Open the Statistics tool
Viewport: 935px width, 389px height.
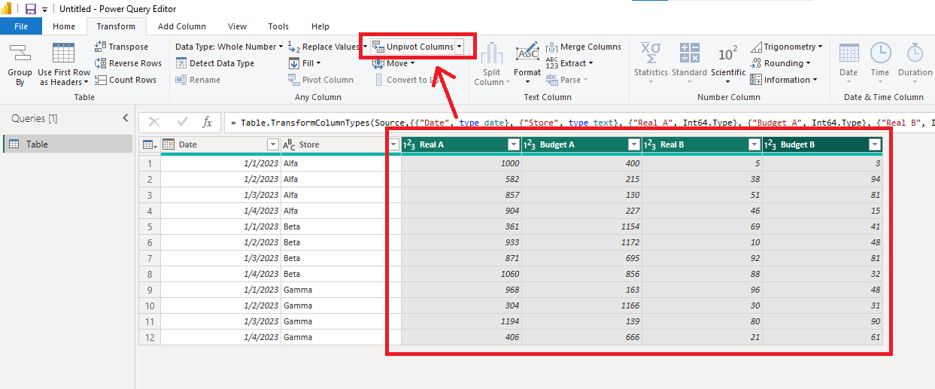(651, 65)
